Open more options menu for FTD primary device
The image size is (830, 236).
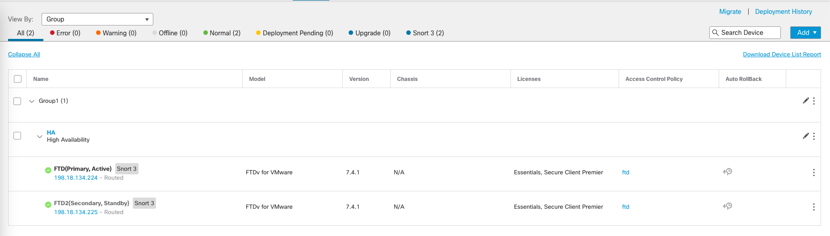[814, 173]
